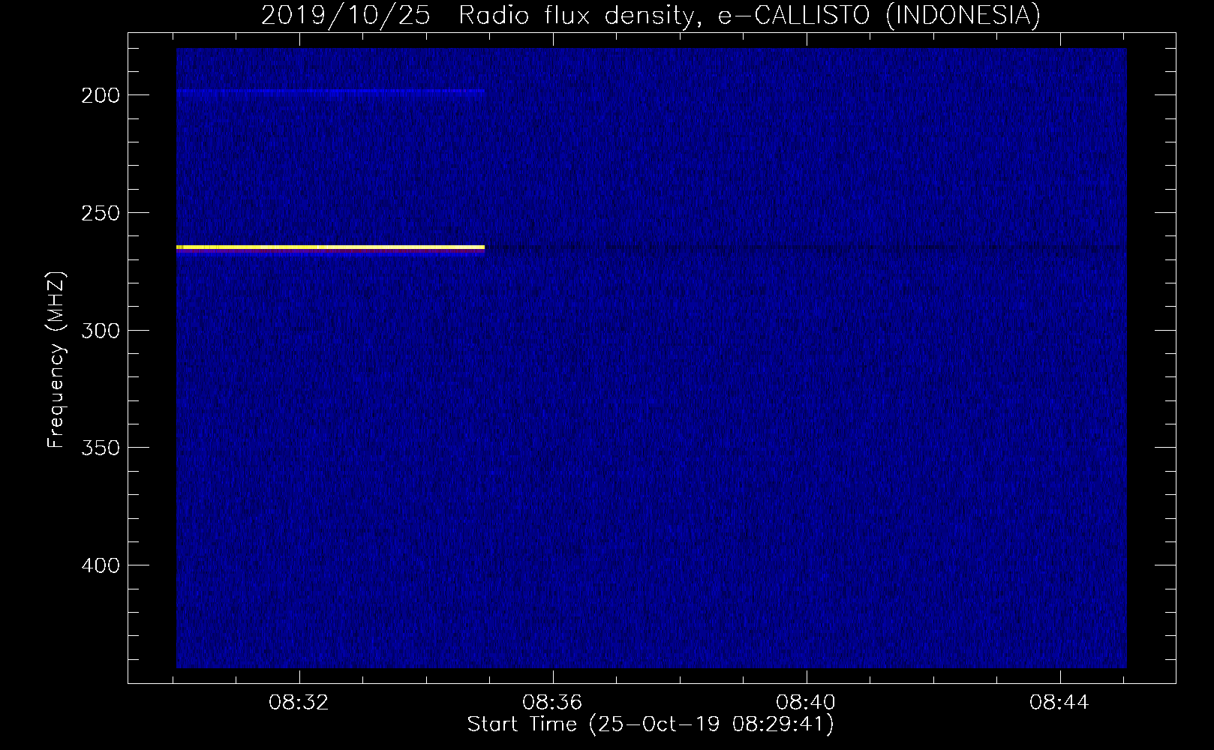Click the 'e-CALLISTO (INDONESIA)' title text

click(x=879, y=15)
